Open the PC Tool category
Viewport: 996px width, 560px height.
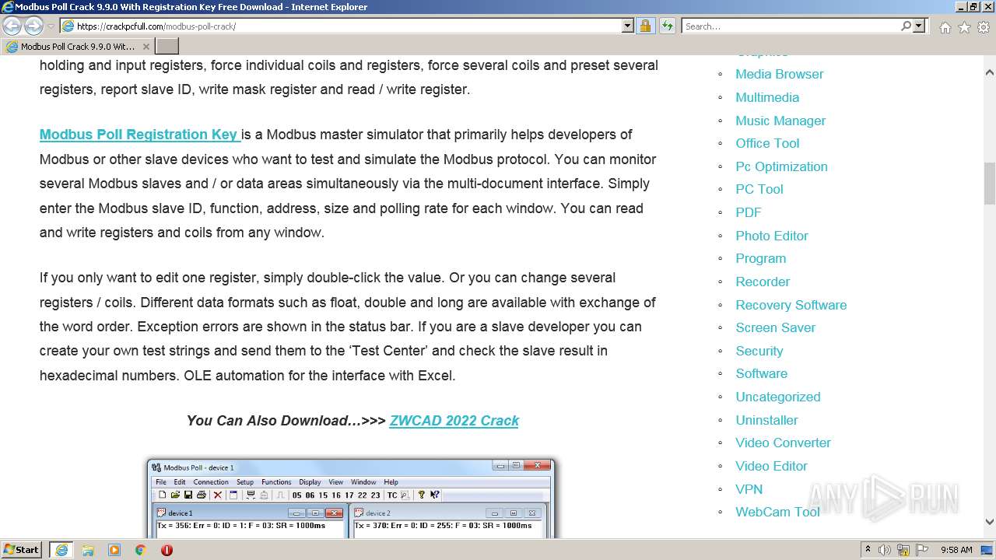(759, 189)
